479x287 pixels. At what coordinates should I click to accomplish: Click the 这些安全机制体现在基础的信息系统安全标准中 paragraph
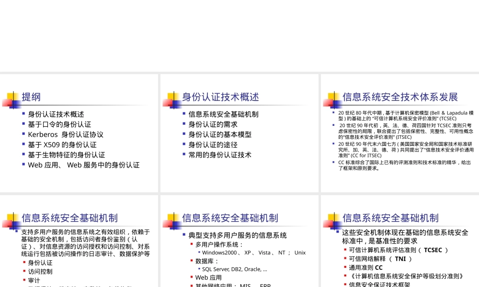pos(405,237)
